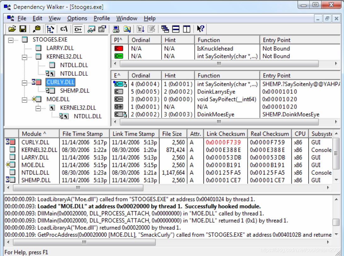Screen dimensions: 344x256
Task: Sort modules by the Link Time Stamp column
Action: [134, 134]
